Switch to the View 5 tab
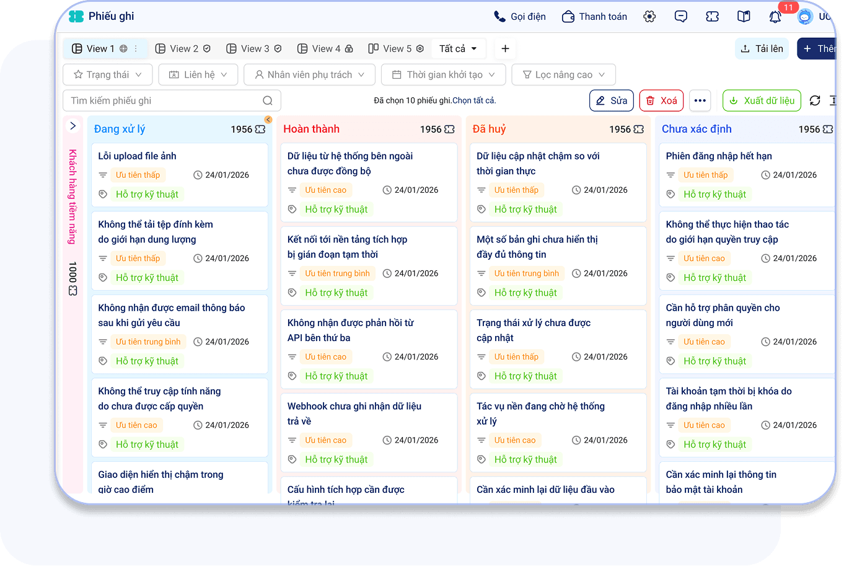The width and height of the screenshot is (844, 566). [396, 48]
